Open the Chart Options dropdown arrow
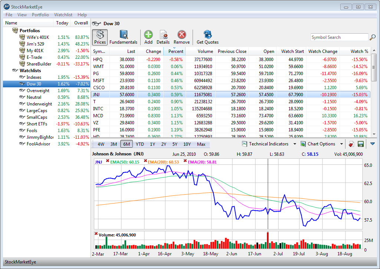 341,144
